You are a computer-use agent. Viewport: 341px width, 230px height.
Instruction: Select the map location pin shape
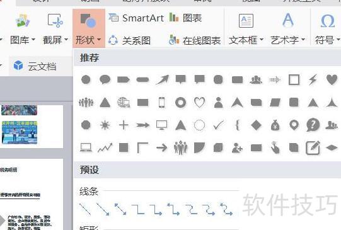click(x=294, y=125)
